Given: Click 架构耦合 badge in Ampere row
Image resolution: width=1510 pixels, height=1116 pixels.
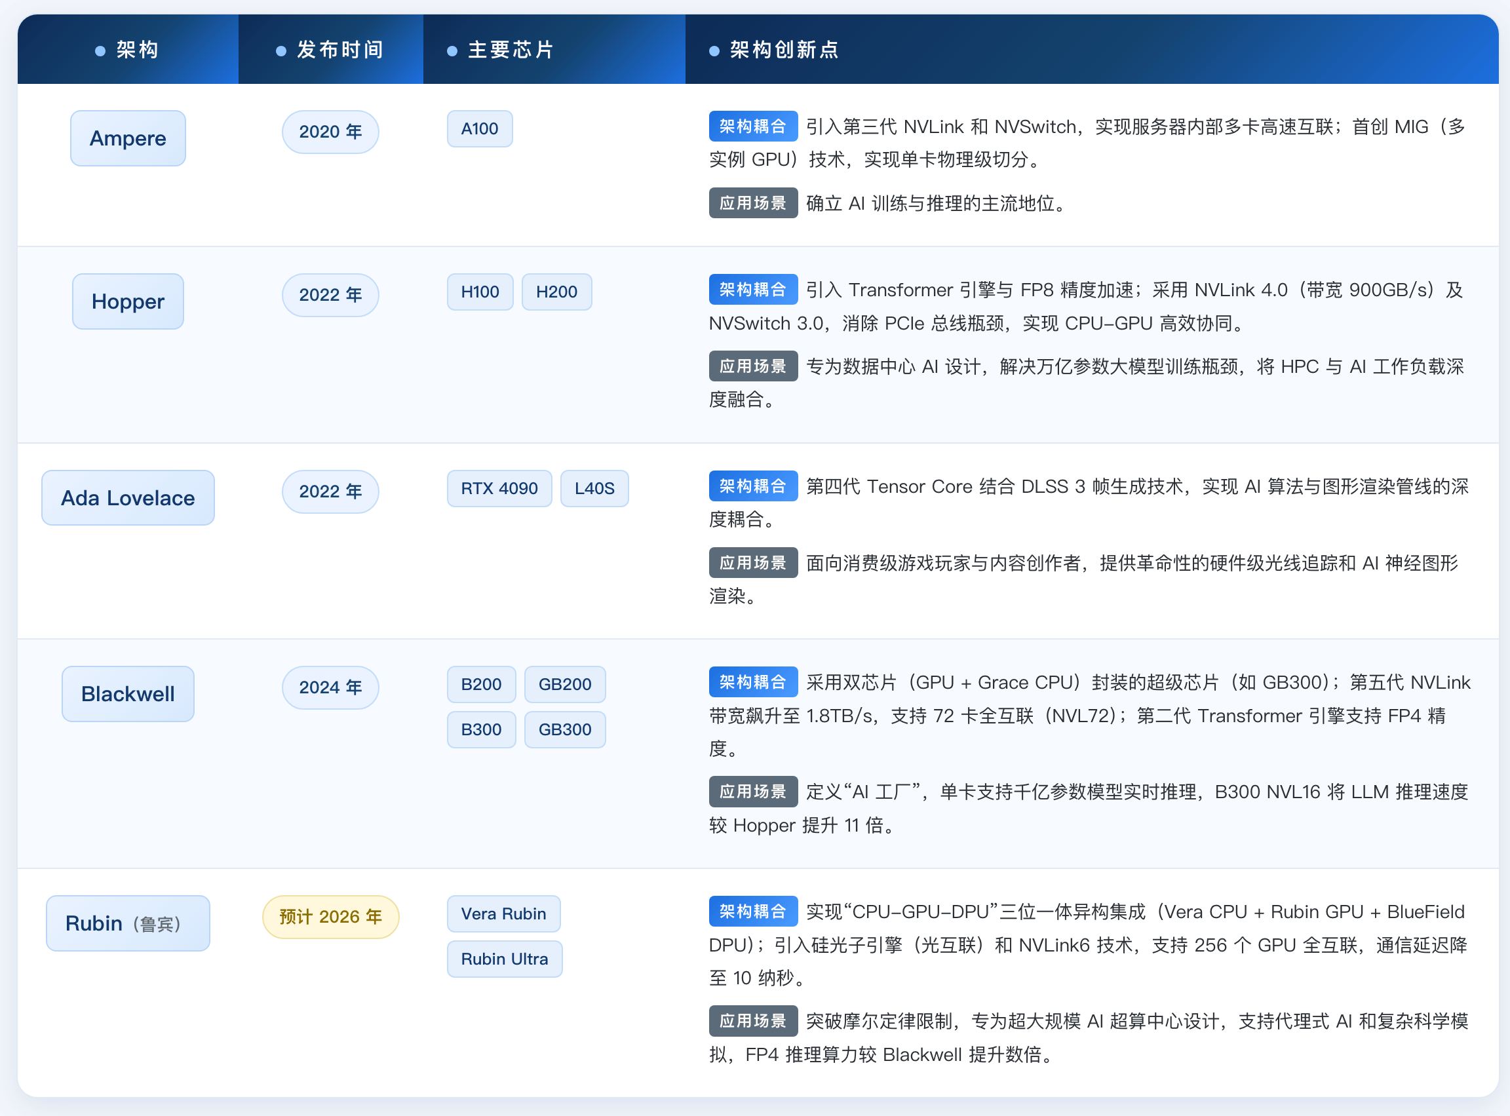Looking at the screenshot, I should coord(753,126).
